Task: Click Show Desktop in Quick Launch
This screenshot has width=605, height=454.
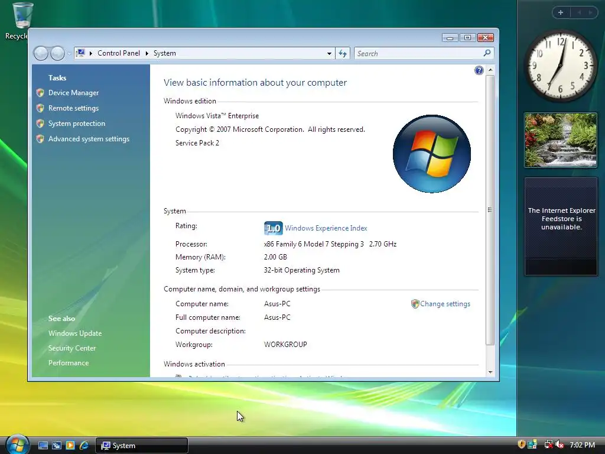Action: coord(43,446)
